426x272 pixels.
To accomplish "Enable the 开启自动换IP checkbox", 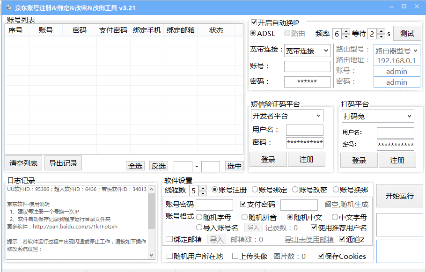I will coord(253,22).
